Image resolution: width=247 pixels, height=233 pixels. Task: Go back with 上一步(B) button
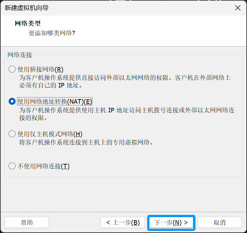click(x=123, y=222)
